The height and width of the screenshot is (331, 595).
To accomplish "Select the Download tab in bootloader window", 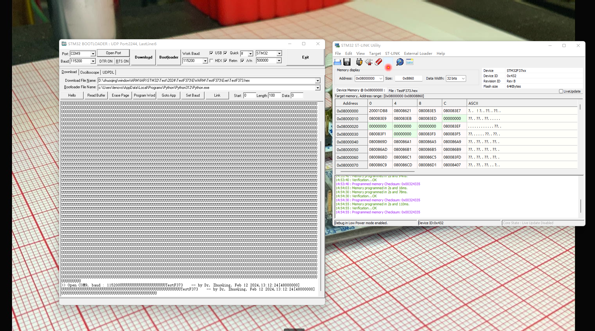I will 69,72.
